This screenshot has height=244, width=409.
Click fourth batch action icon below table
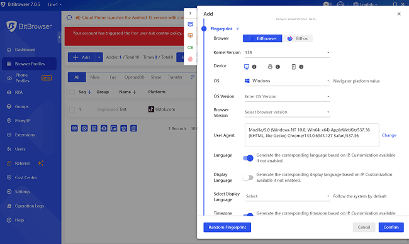[104, 128]
